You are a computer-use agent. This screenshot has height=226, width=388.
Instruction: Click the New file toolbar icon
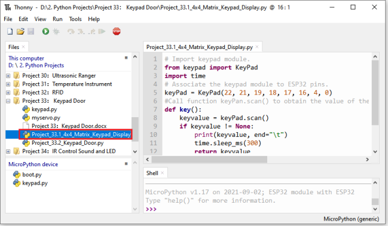(10, 32)
